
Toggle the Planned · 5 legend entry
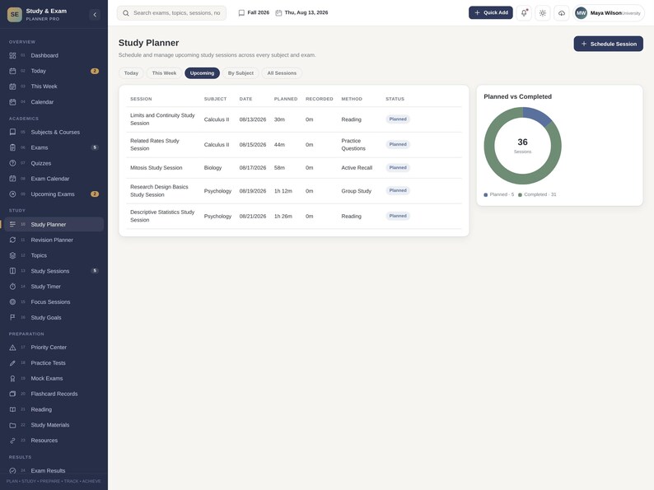click(x=499, y=194)
